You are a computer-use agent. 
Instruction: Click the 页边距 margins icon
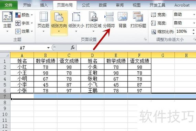(x=44, y=17)
